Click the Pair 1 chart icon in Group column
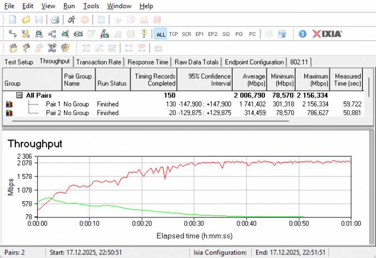Viewport: 376px width, 258px height. (9, 104)
